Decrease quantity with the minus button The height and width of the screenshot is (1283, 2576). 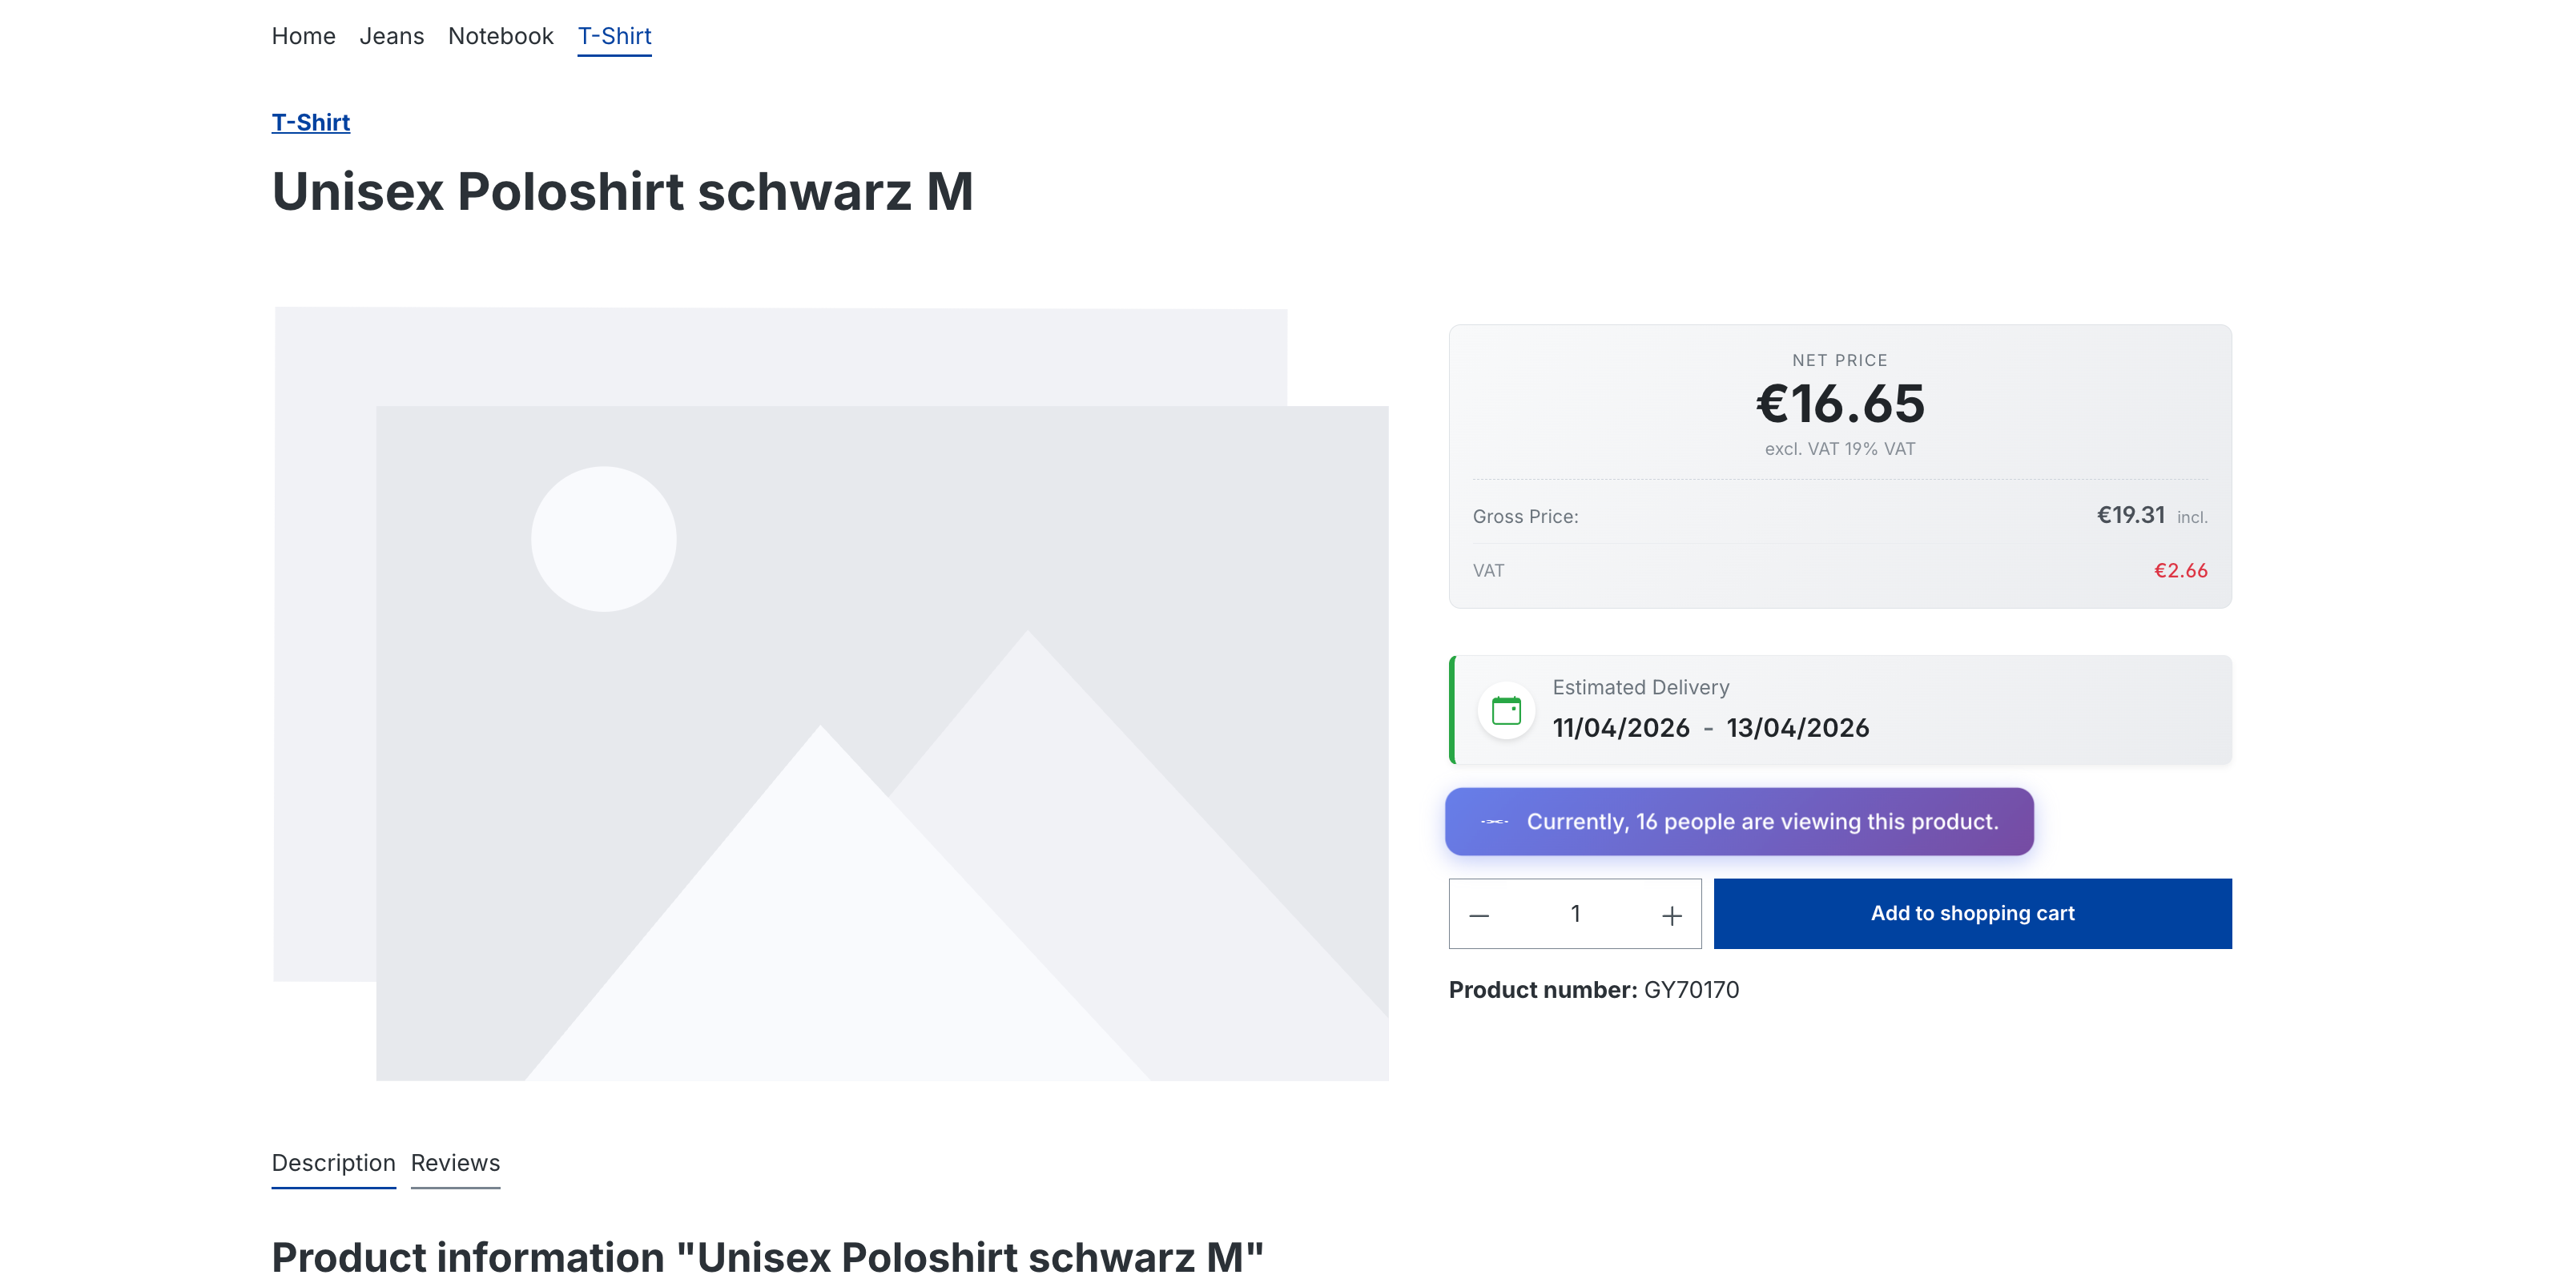tap(1479, 915)
